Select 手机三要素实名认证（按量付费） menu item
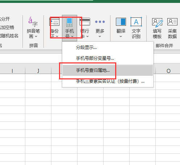Screen dimensions: 180x165 click(108, 81)
